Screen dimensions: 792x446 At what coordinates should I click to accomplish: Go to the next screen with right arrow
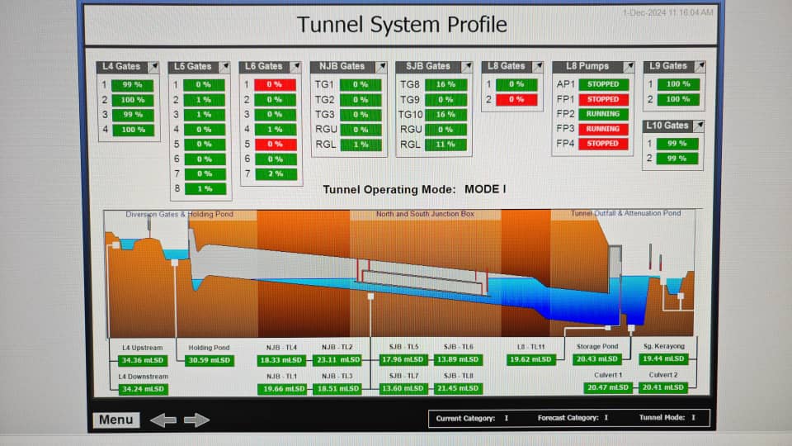(196, 420)
